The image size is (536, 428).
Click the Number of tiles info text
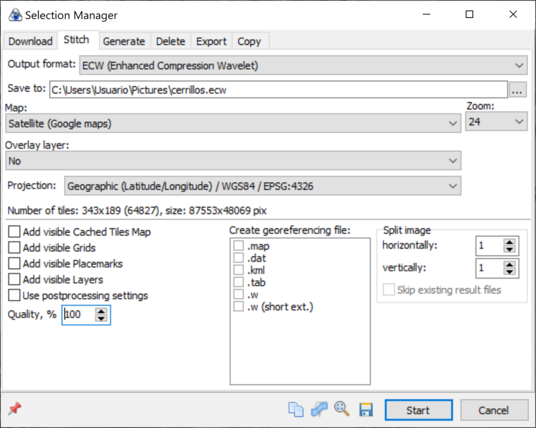[x=137, y=210]
